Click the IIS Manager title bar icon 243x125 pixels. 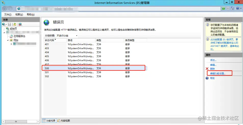tap(3, 3)
